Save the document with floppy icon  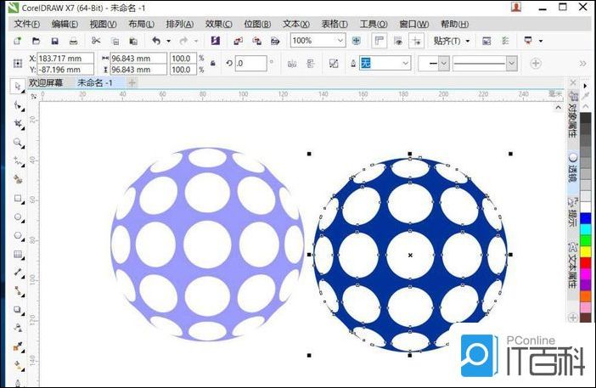point(54,41)
